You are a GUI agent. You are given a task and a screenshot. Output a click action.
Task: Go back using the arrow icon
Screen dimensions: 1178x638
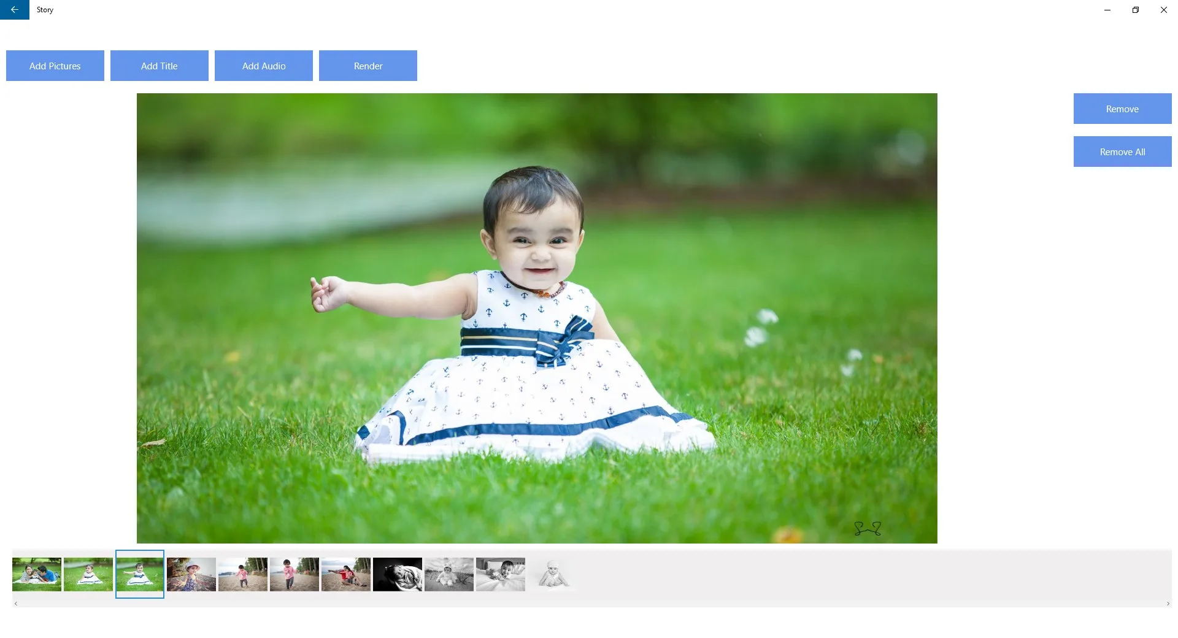(15, 10)
